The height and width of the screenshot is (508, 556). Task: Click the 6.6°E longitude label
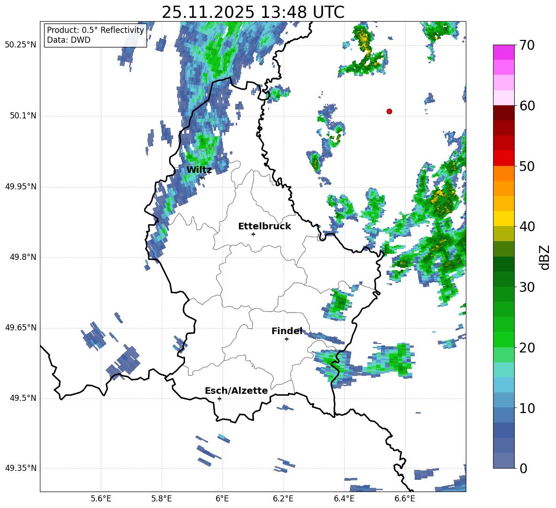tap(405, 499)
